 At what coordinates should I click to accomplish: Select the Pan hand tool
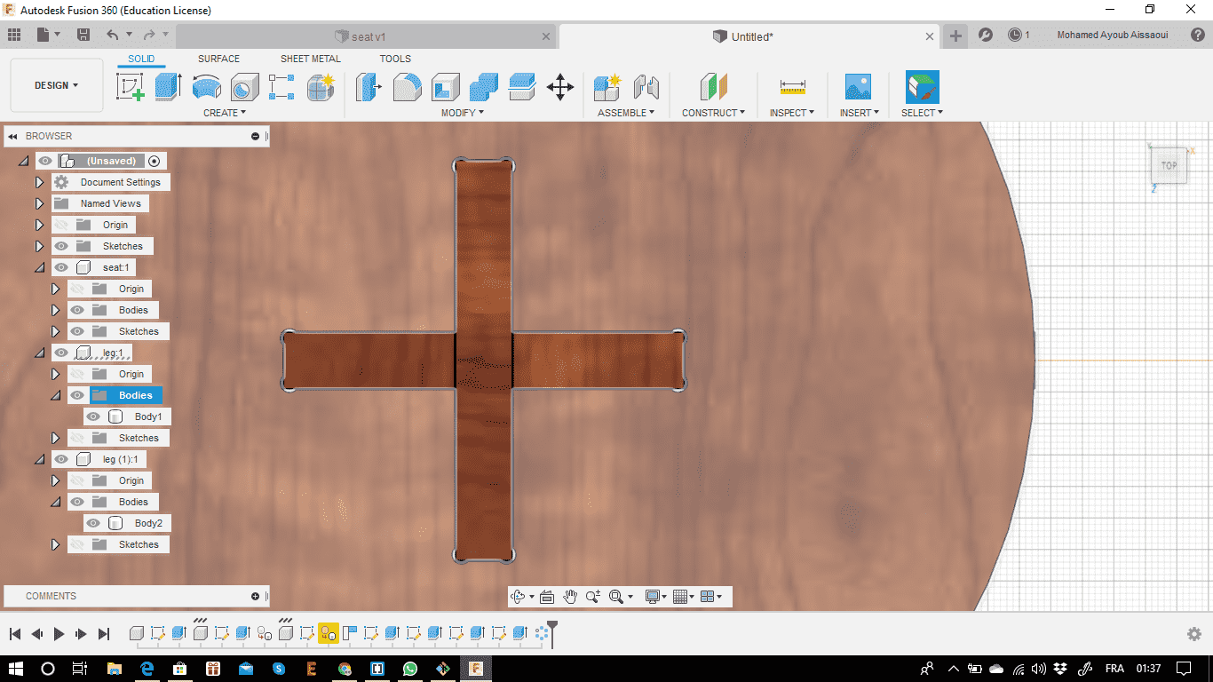click(570, 597)
